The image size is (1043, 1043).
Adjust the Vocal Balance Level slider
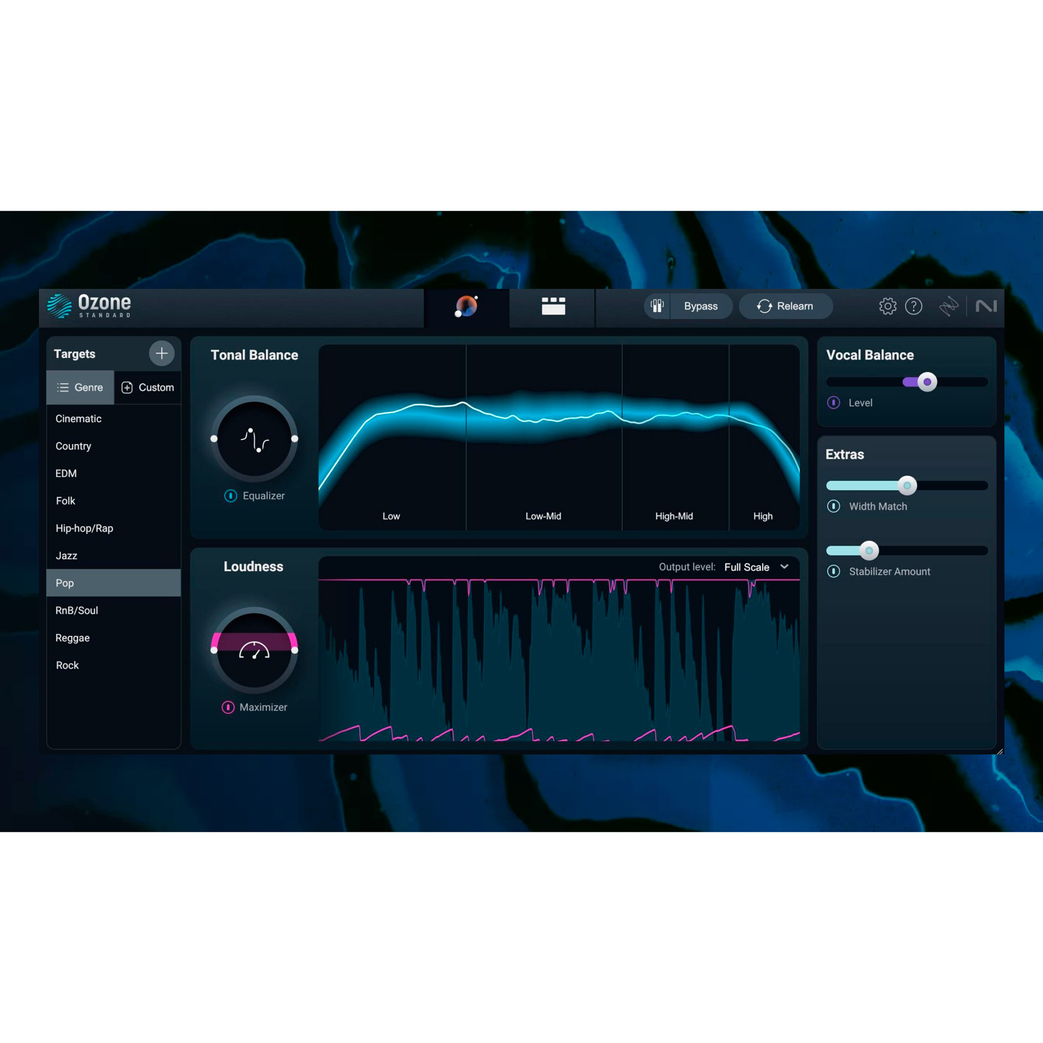(927, 382)
